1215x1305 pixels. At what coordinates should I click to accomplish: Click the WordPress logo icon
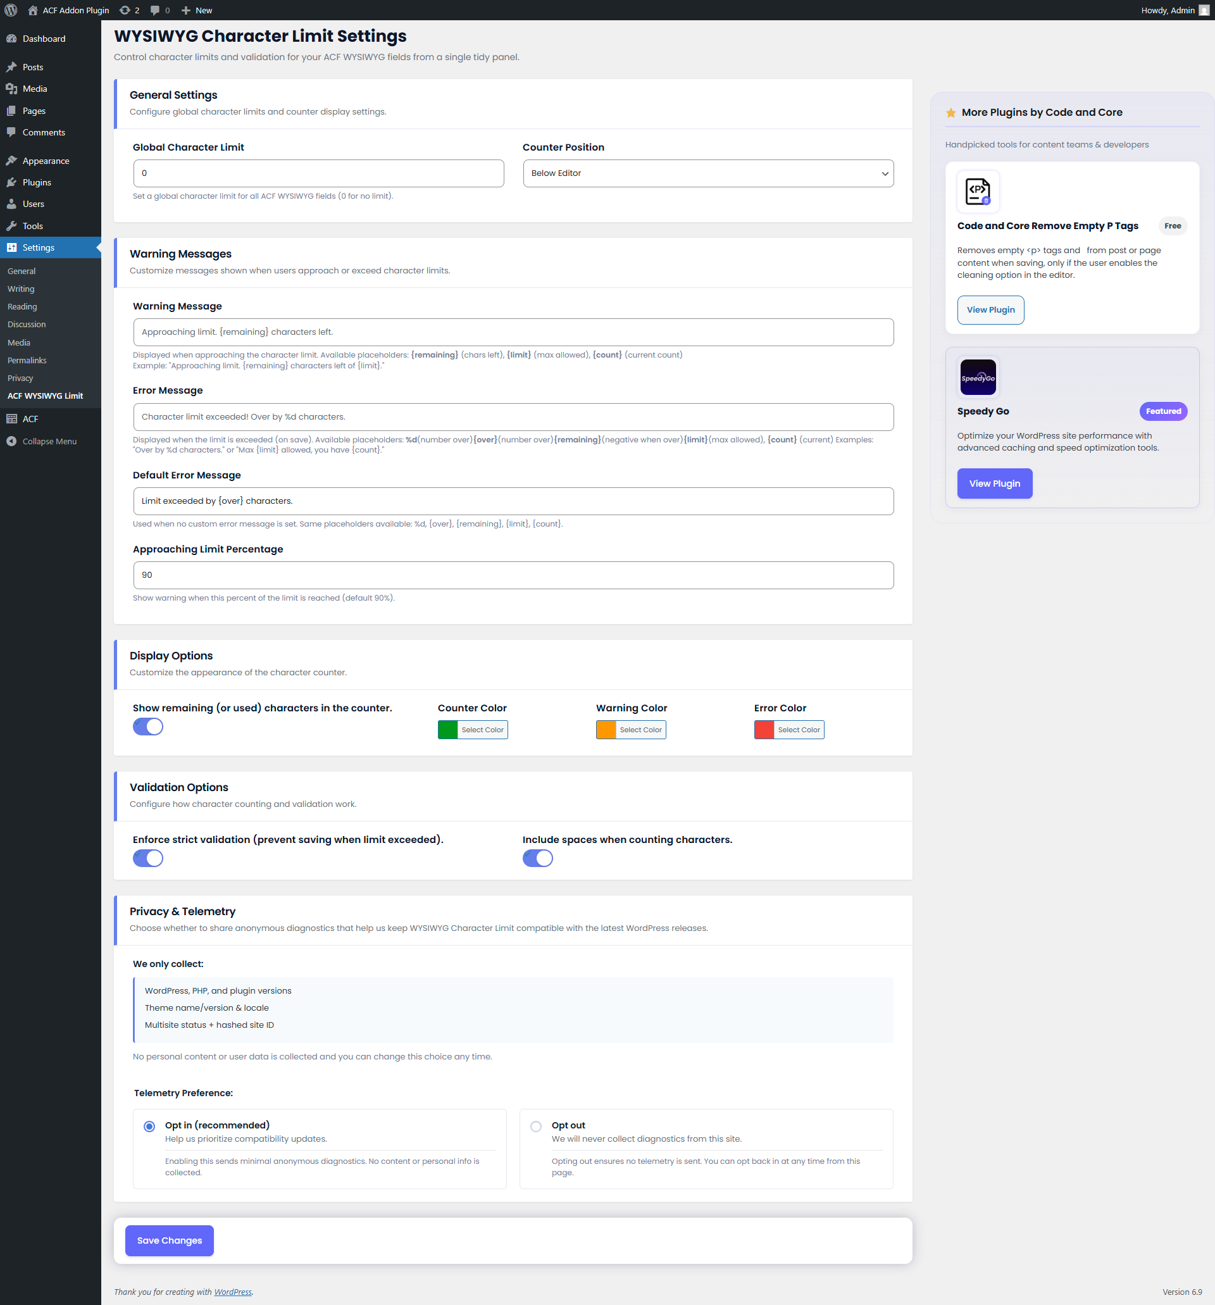[x=11, y=10]
